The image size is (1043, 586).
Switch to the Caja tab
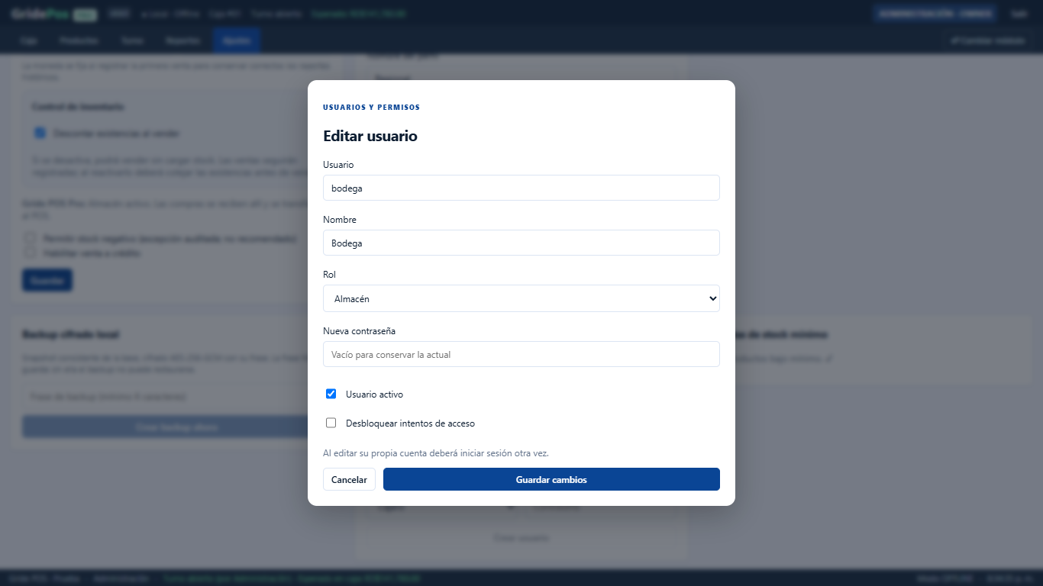pos(29,40)
